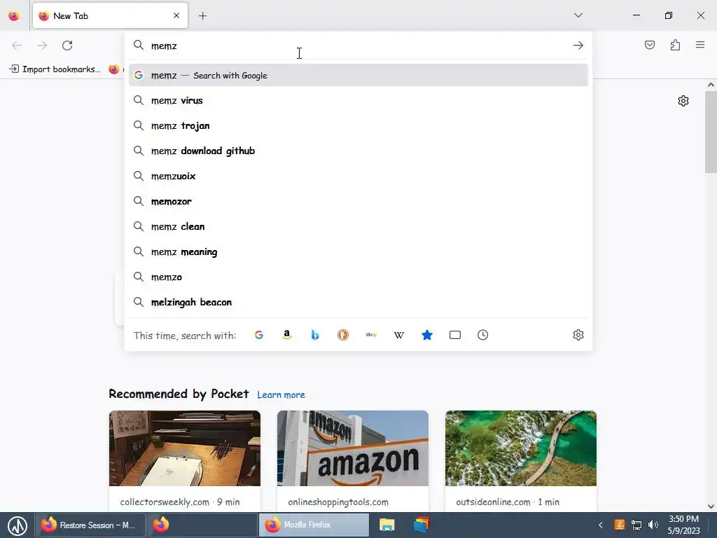717x538 pixels.
Task: Click the Go arrow in address bar
Action: [578, 46]
